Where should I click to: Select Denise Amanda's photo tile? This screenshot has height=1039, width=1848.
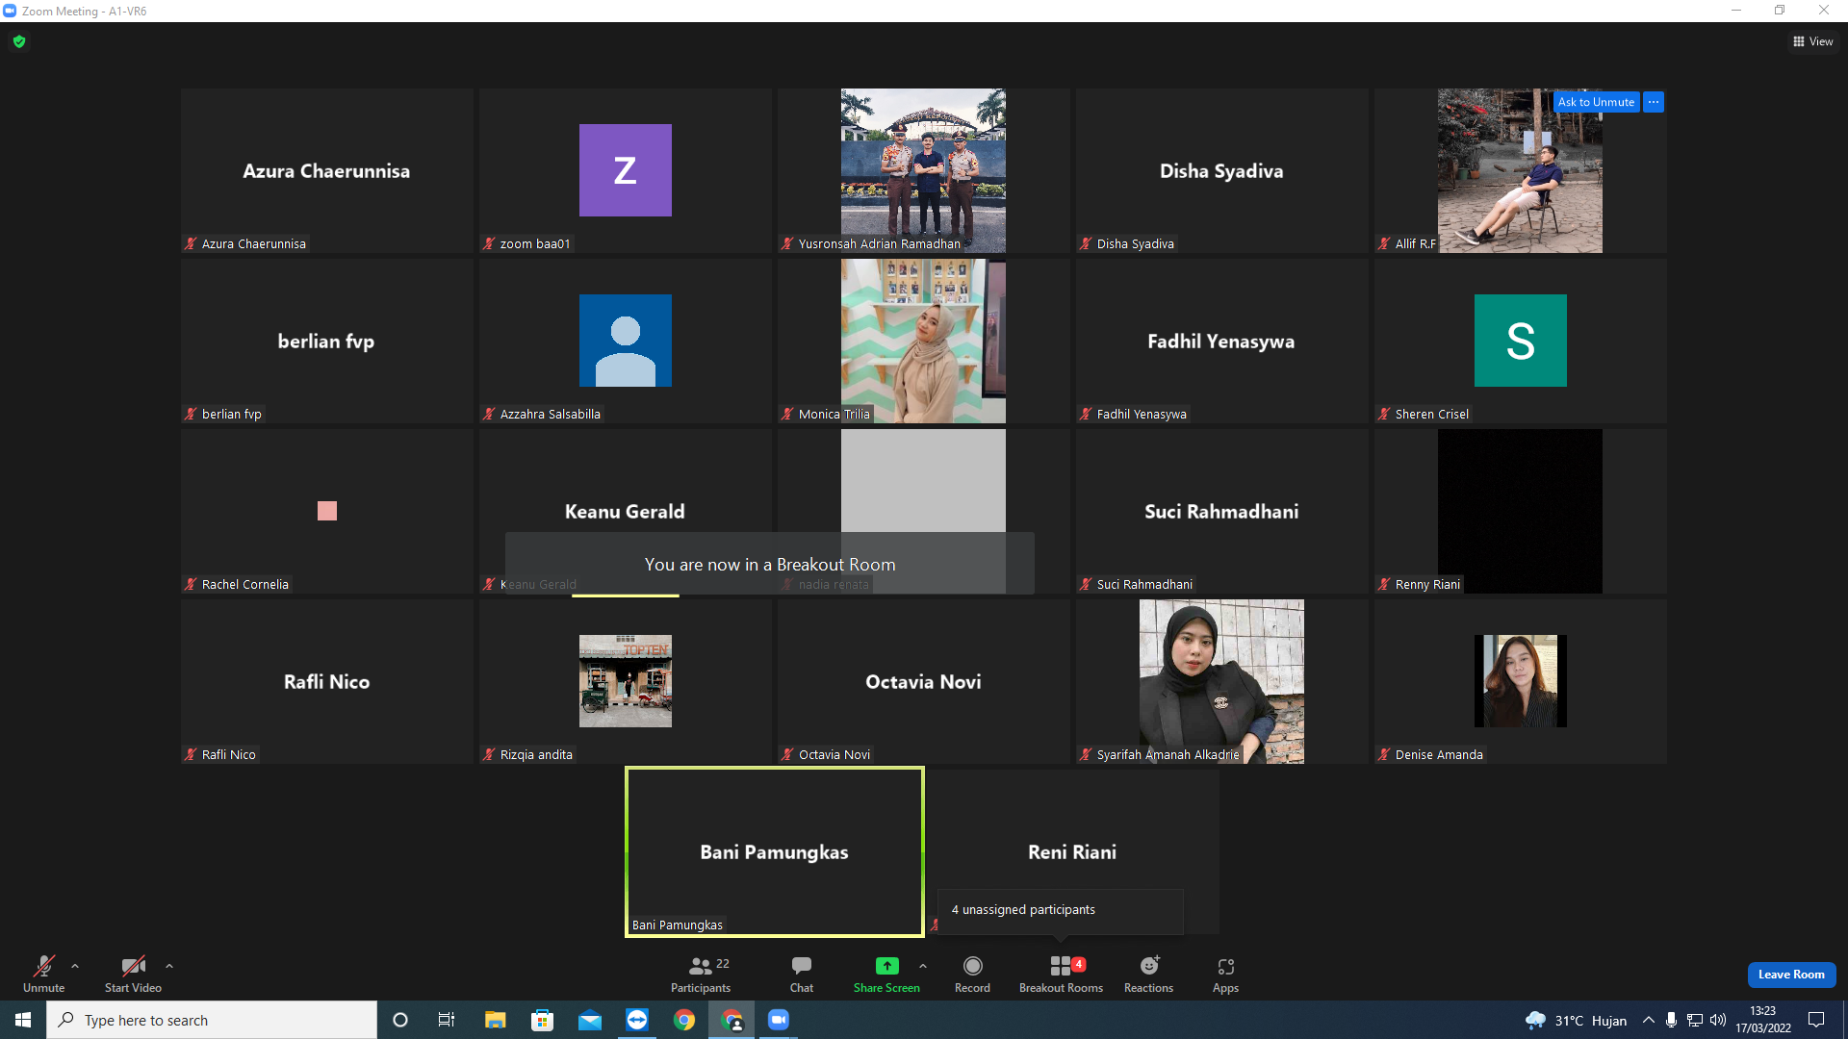click(1521, 681)
